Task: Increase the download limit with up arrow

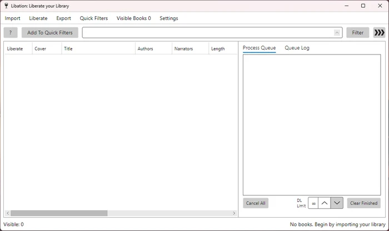Action: click(325, 203)
